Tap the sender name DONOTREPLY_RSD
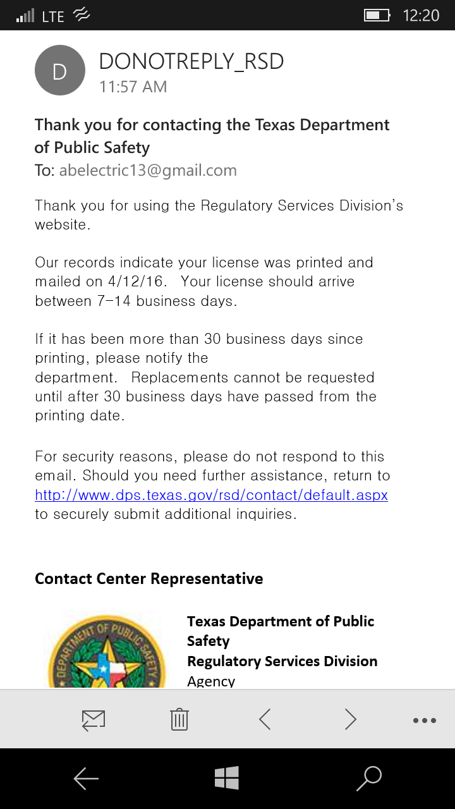The image size is (455, 809). (x=191, y=61)
